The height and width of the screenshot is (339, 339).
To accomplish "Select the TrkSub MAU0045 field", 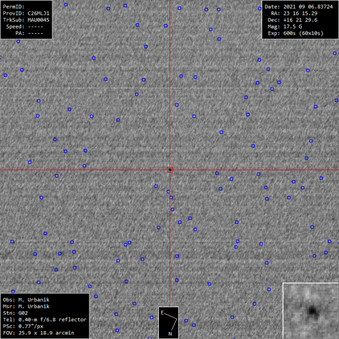I will [x=26, y=20].
